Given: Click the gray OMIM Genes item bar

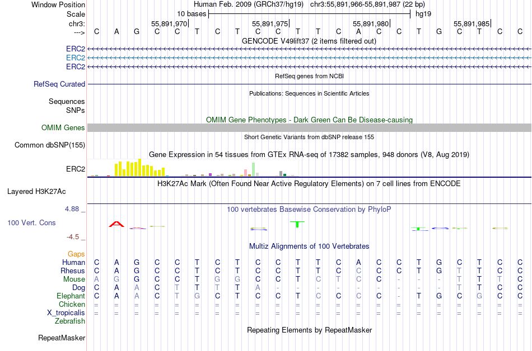Looking at the screenshot, I should 309,127.
